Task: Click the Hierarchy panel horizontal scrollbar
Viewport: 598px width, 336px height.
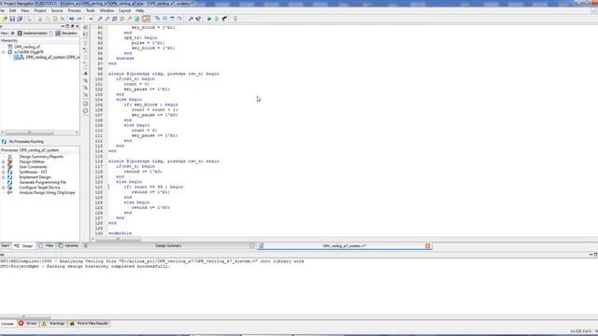Action: pos(39,133)
